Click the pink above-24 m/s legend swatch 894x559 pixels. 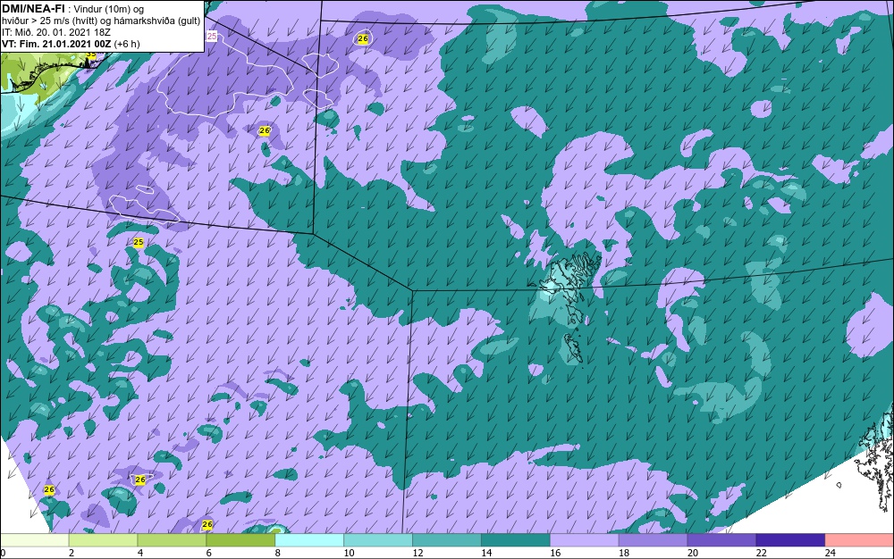860,540
